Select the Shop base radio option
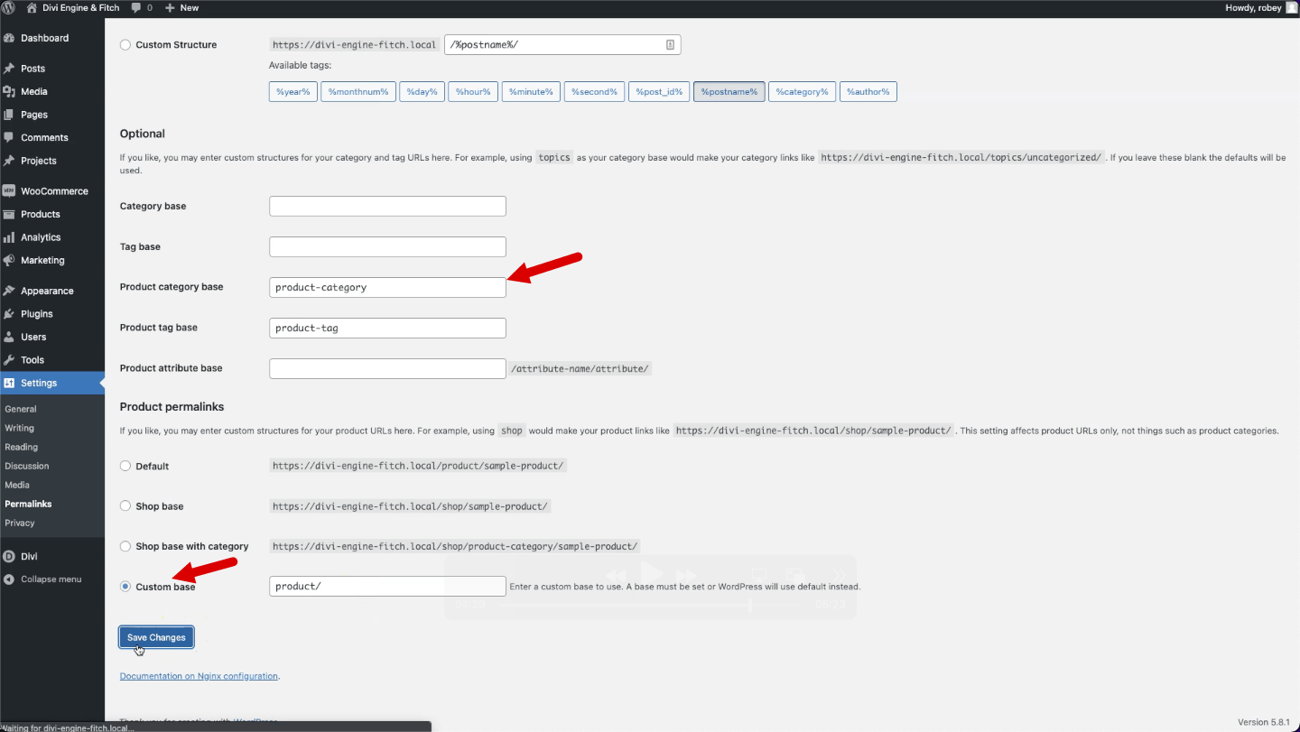The width and height of the screenshot is (1300, 732). tap(125, 506)
